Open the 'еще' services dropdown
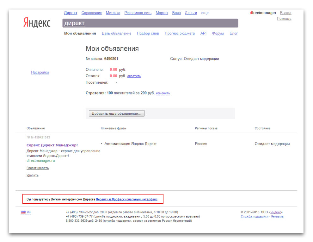The height and width of the screenshot is (242, 313). [x=205, y=13]
